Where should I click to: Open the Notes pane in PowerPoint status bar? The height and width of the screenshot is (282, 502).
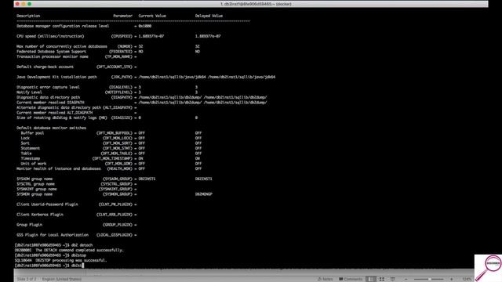325,279
